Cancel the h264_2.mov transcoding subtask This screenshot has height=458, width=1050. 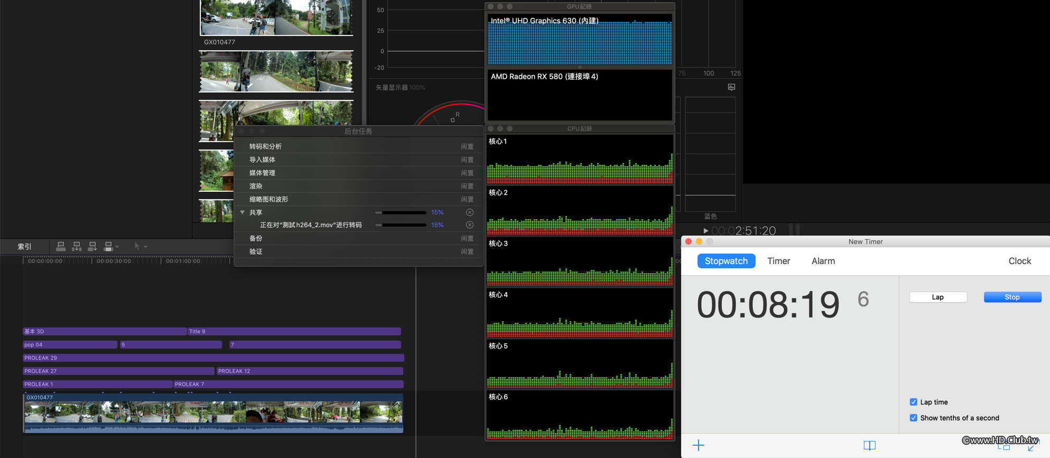pyautogui.click(x=469, y=225)
